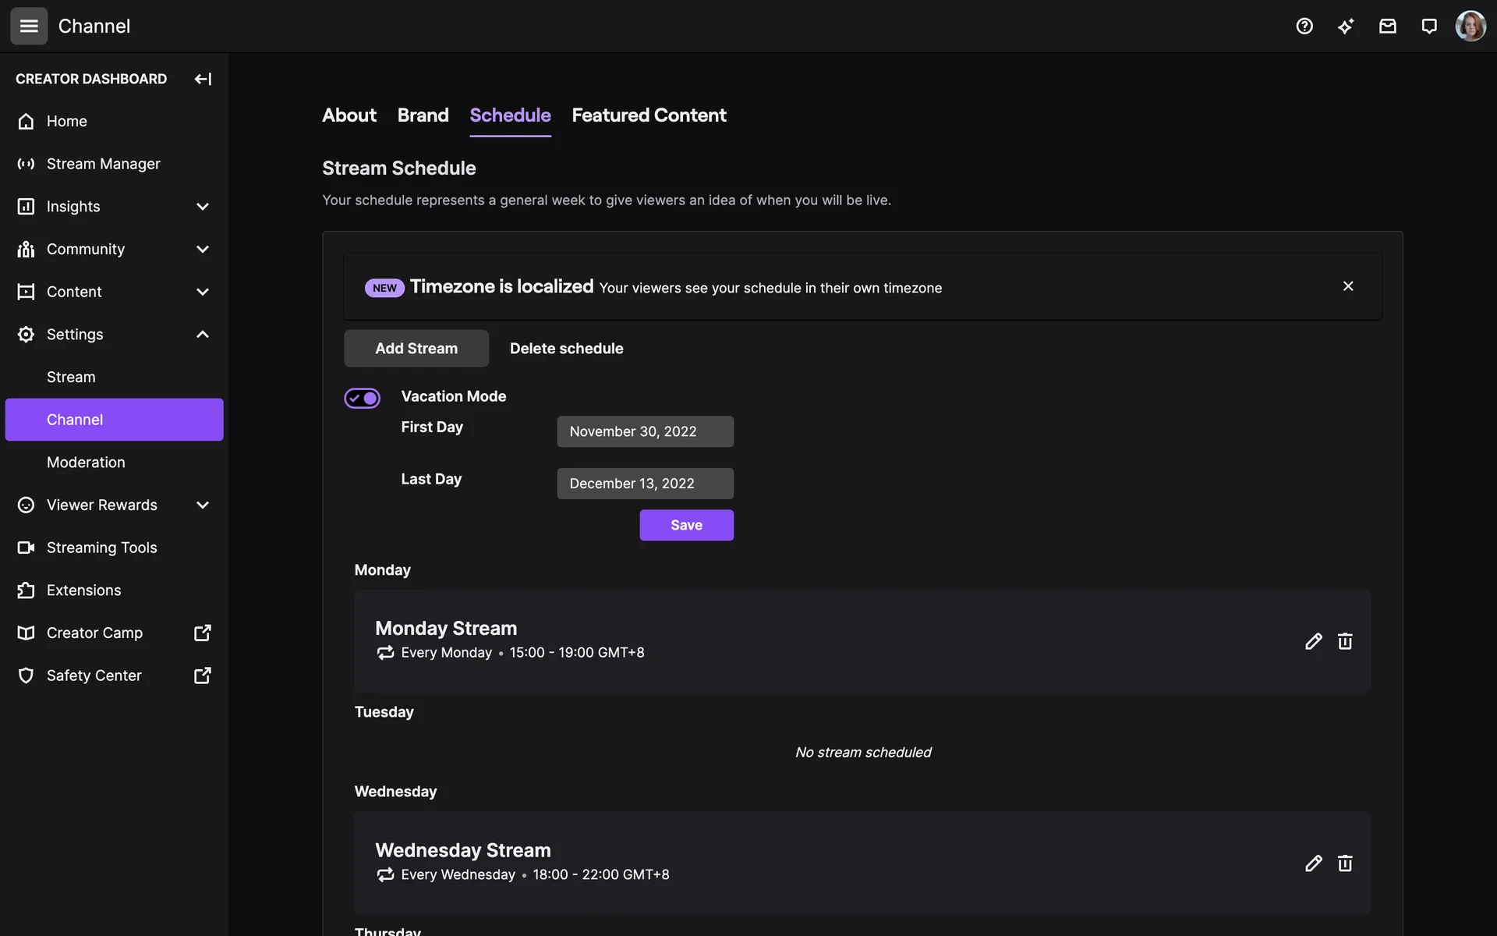
Task: Expand the Insights section
Action: (203, 207)
